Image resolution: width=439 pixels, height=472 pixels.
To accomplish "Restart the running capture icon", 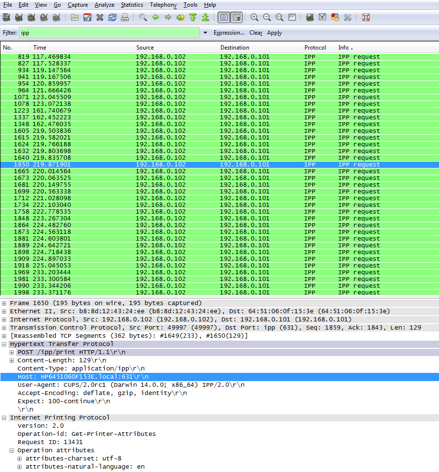I will pos(57,17).
